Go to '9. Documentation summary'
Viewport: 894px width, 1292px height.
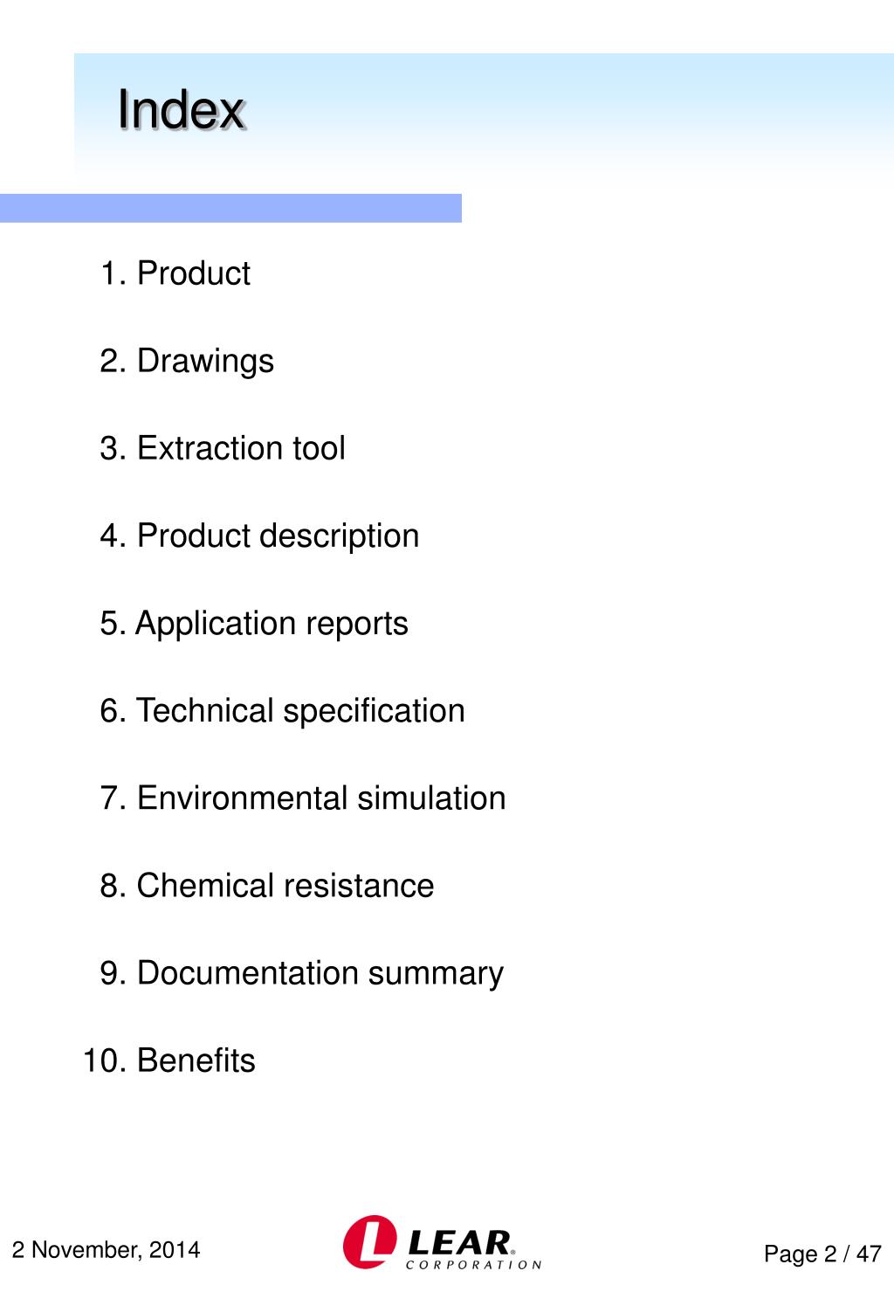(302, 973)
